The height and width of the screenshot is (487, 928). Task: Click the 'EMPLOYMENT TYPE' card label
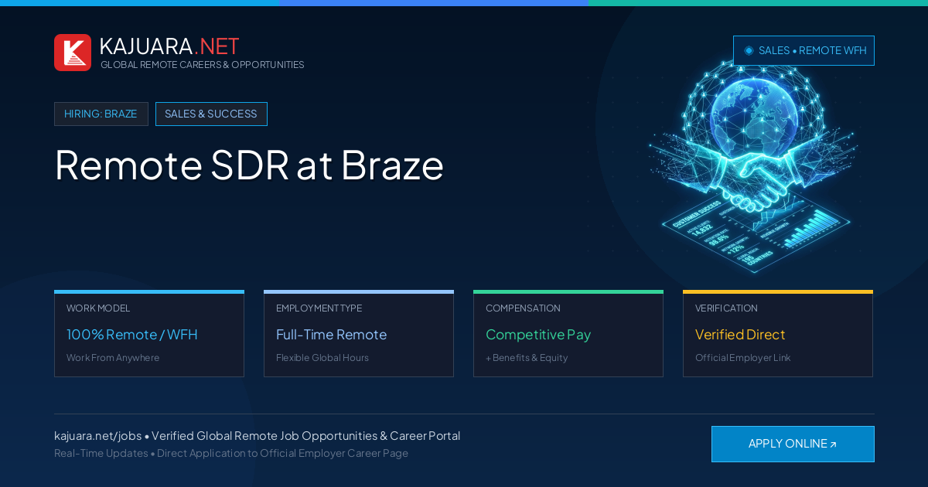point(319,308)
